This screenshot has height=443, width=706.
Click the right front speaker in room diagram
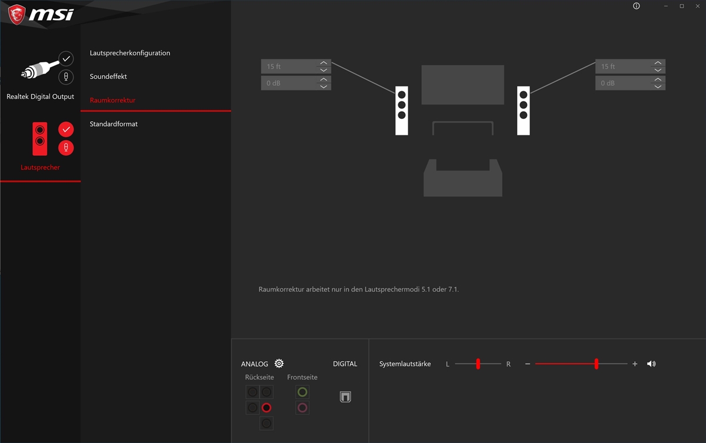[524, 111]
